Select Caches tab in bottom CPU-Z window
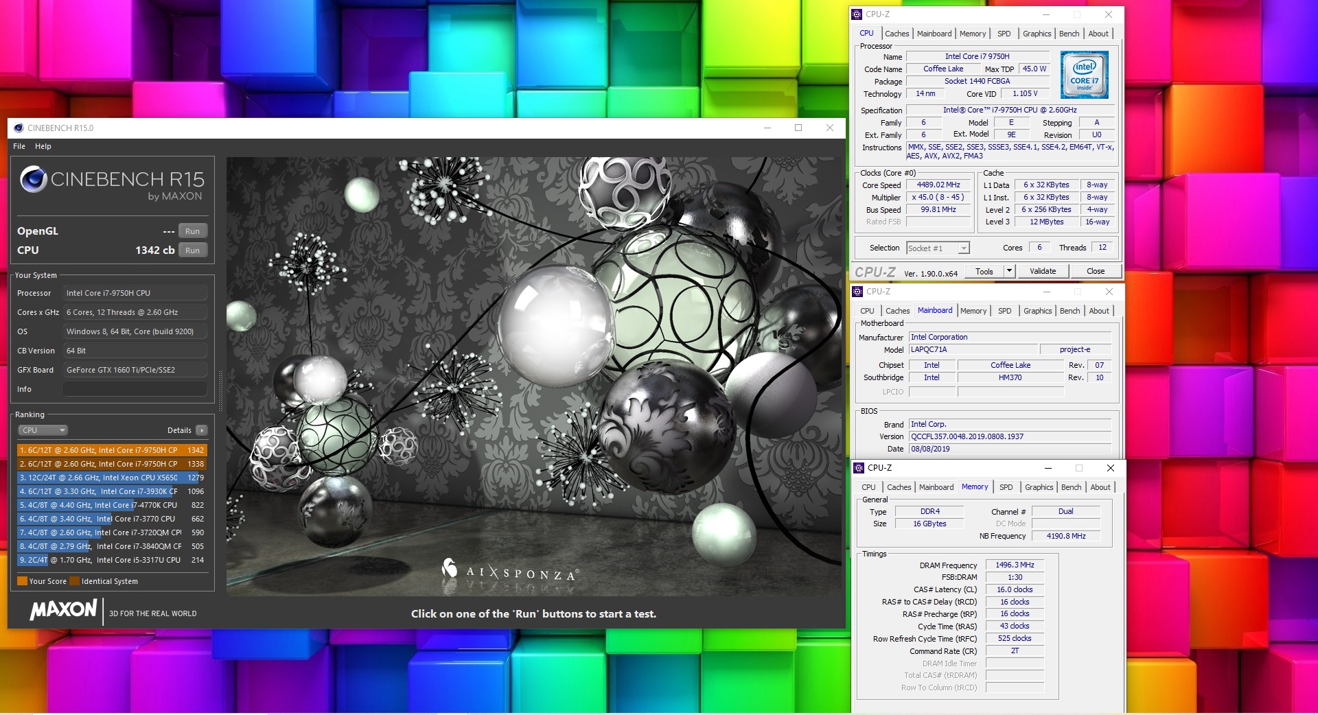This screenshot has width=1318, height=715. tap(899, 487)
